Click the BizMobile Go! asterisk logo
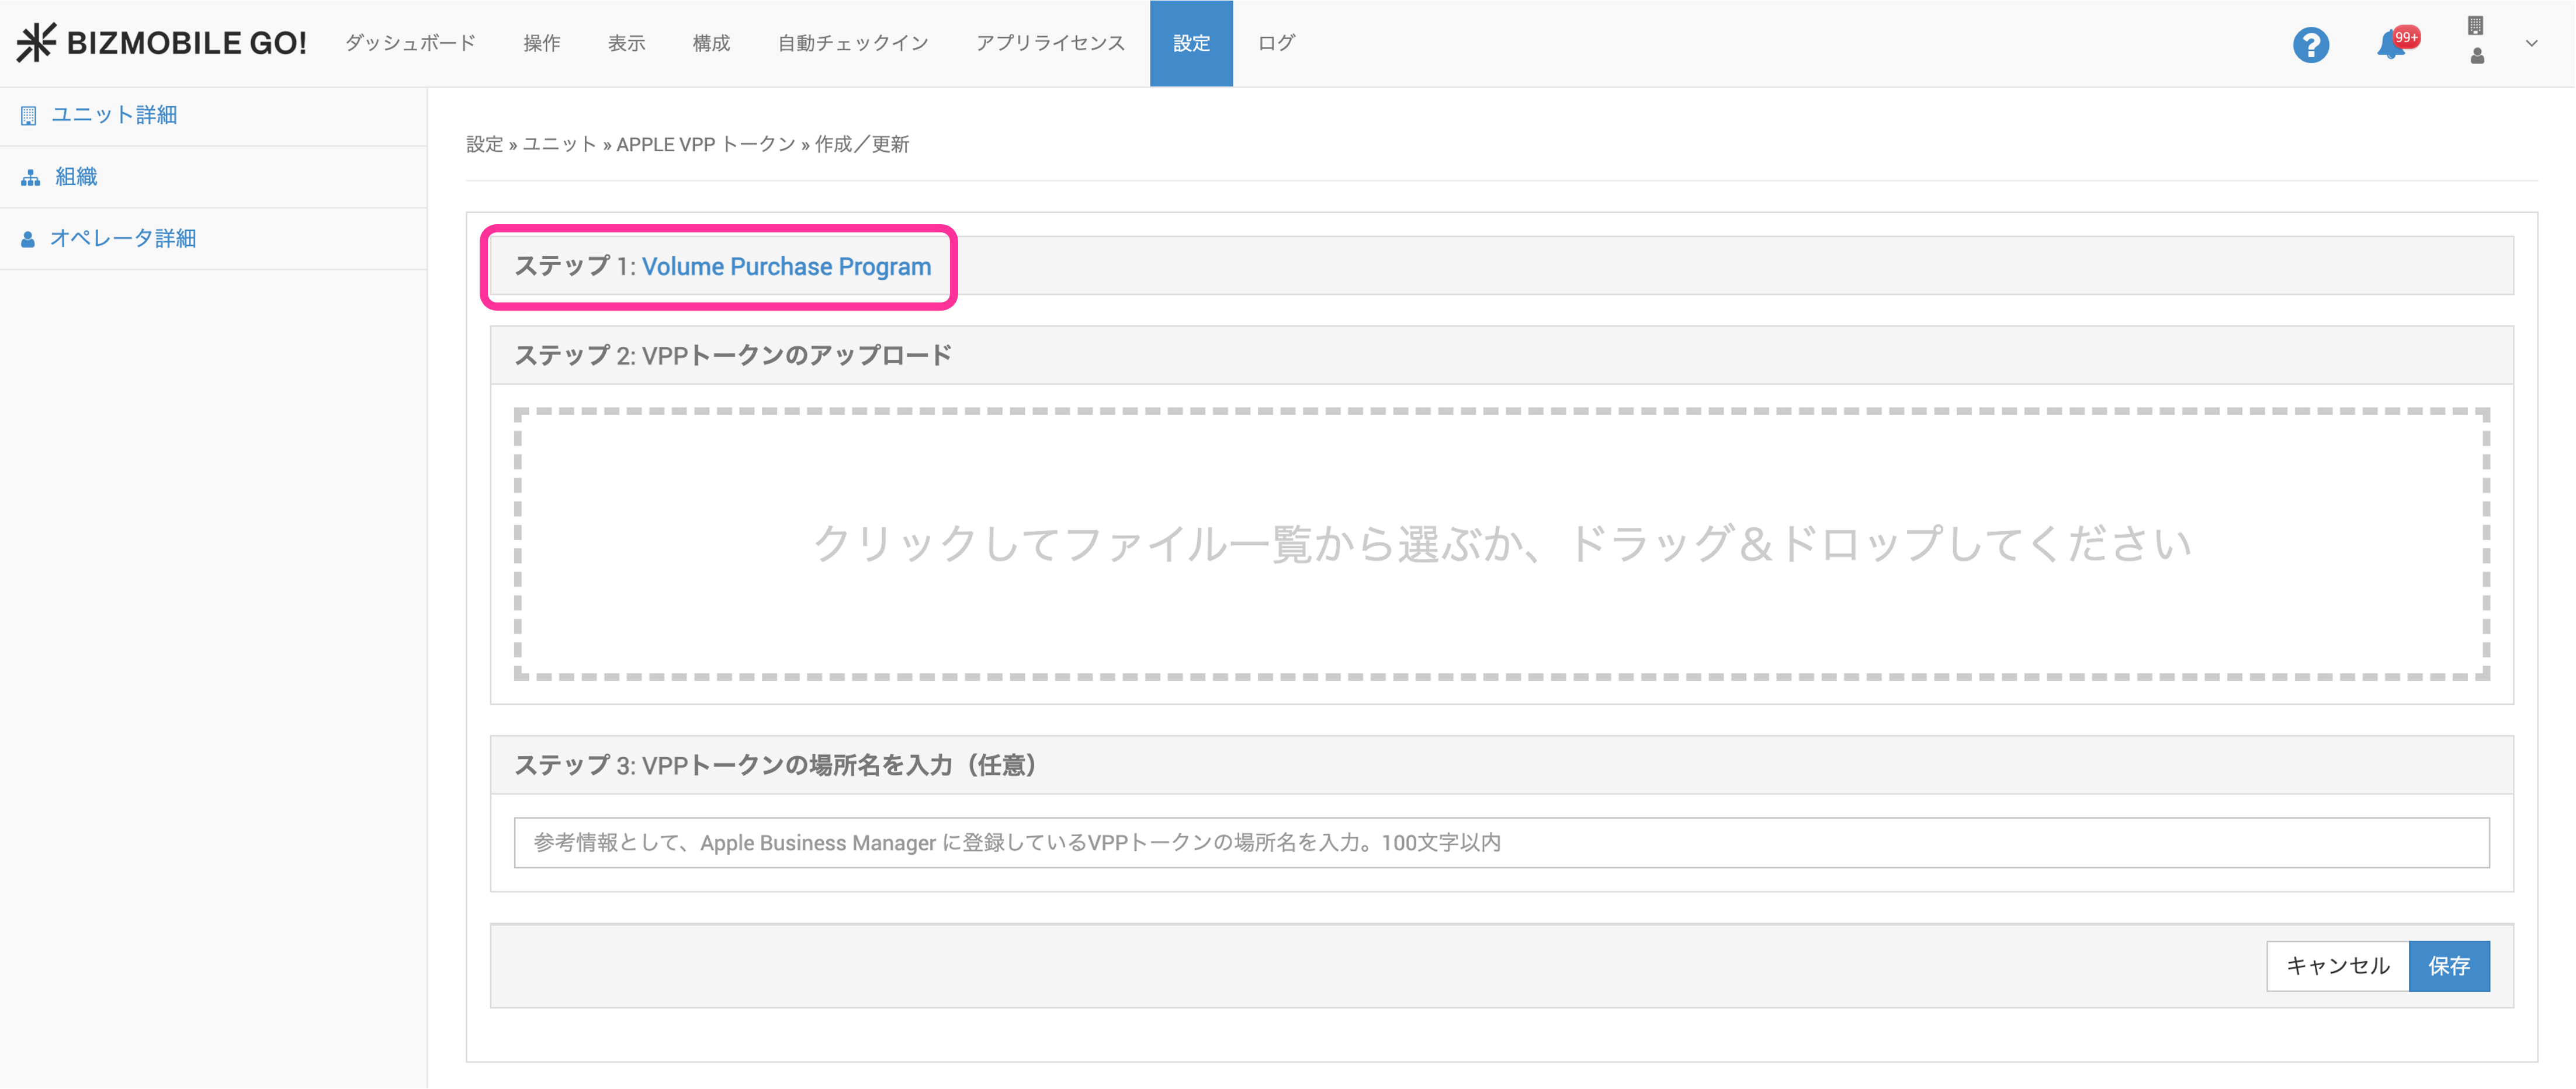This screenshot has height=1089, width=2576. click(36, 43)
